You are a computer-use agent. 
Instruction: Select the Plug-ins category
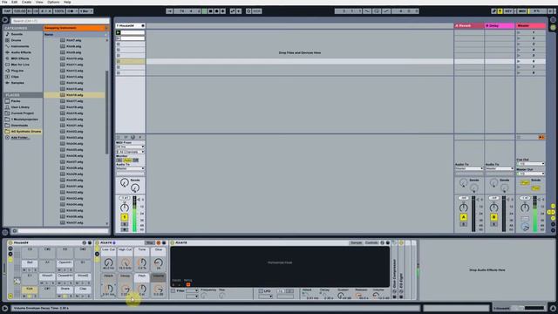click(x=17, y=71)
